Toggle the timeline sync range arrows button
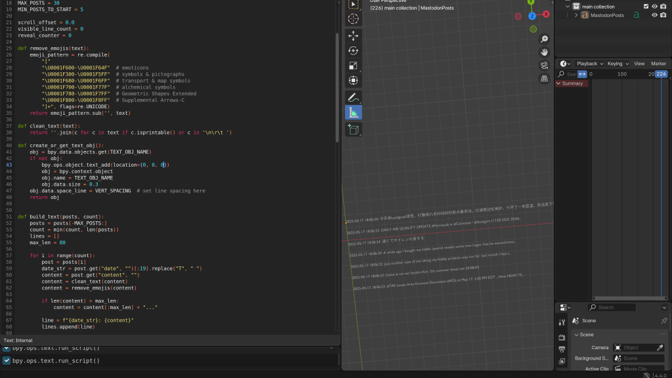Image resolution: width=672 pixels, height=378 pixels. (x=582, y=74)
